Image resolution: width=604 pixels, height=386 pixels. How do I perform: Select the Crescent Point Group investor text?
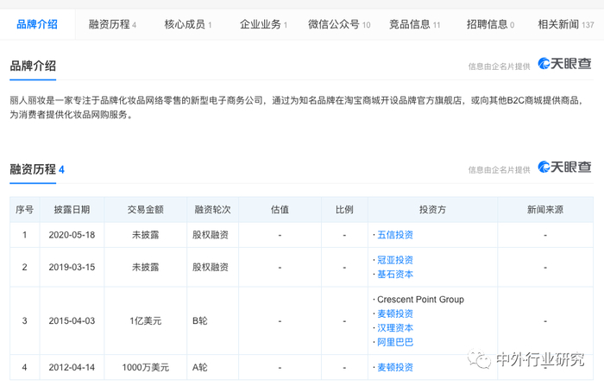click(420, 300)
